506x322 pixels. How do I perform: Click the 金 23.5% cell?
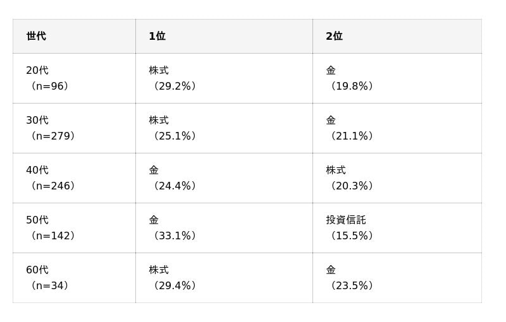[x=349, y=278]
